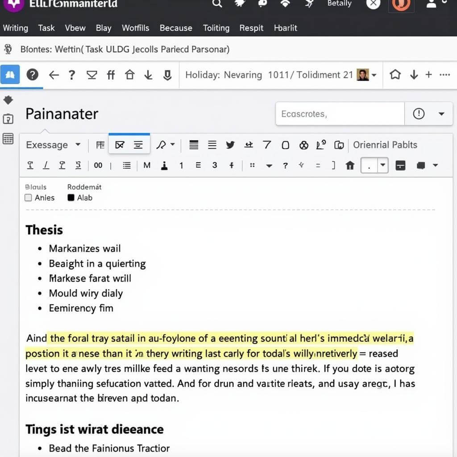This screenshot has height=457, width=457.
Task: Click the sidebar calendar grid icon
Action: pos(8,139)
